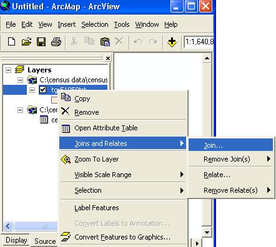The width and height of the screenshot is (276, 247).
Task: Collapse the second C:\cen folder node
Action: coord(20,110)
